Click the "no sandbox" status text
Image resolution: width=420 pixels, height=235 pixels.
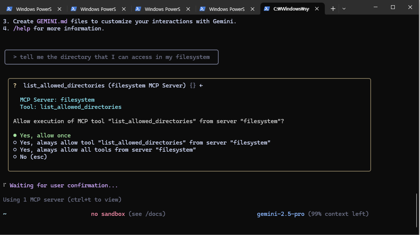click(x=108, y=214)
